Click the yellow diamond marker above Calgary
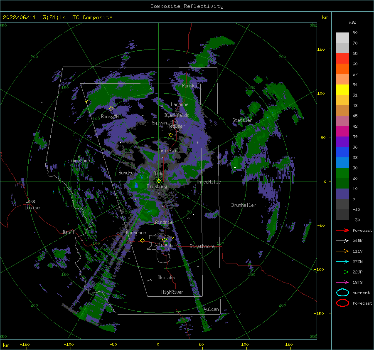This screenshot has width=374, height=350. point(164,240)
